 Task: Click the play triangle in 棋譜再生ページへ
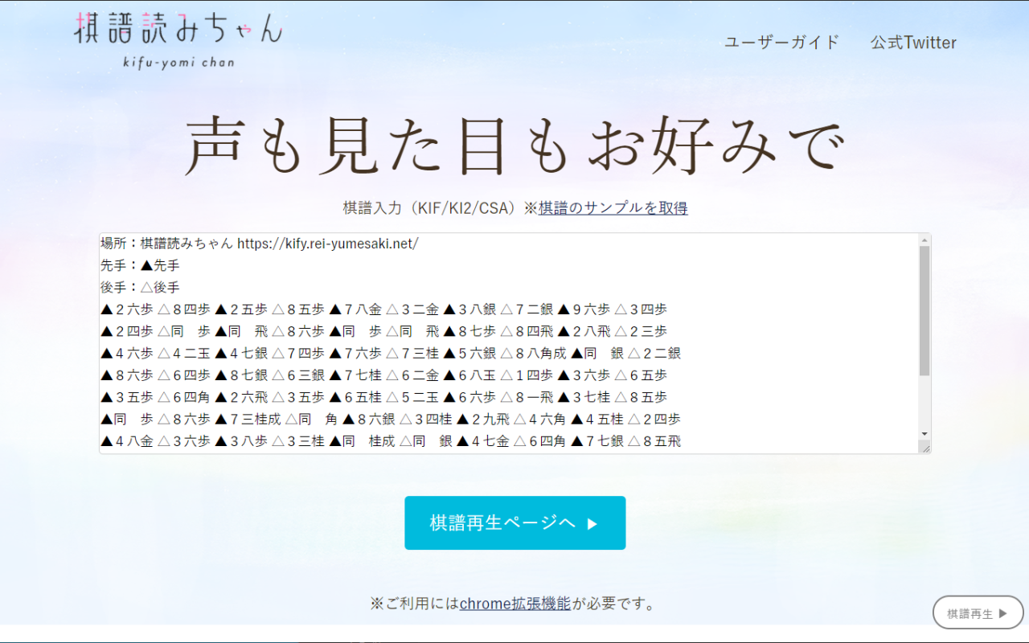[x=592, y=524]
